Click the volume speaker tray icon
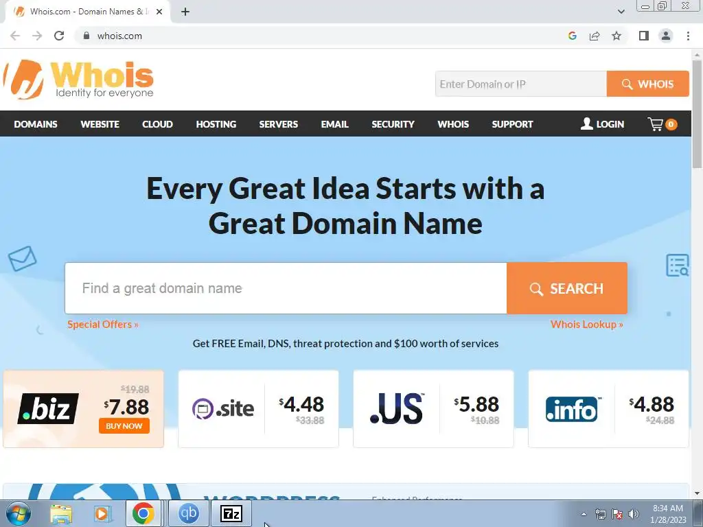This screenshot has height=527, width=703. (633, 514)
